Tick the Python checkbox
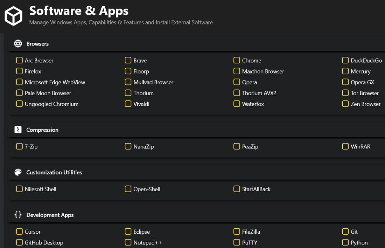Image resolution: width=385 pixels, height=248 pixels. 345,242
